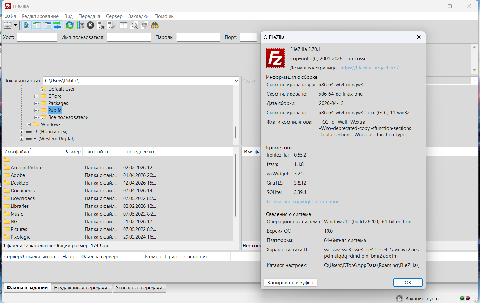Viewport: 480px width, 303px height.
Task: Open the filezilla-project.org homepage link
Action: point(369,68)
